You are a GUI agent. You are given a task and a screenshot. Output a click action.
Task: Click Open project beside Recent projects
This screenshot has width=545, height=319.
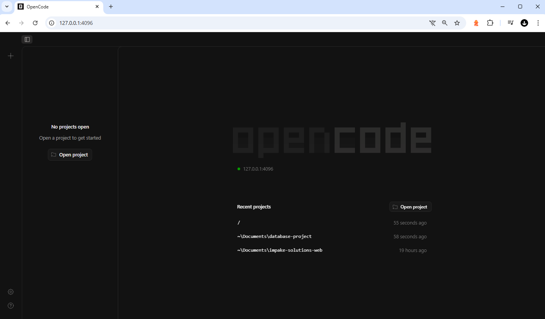[410, 207]
